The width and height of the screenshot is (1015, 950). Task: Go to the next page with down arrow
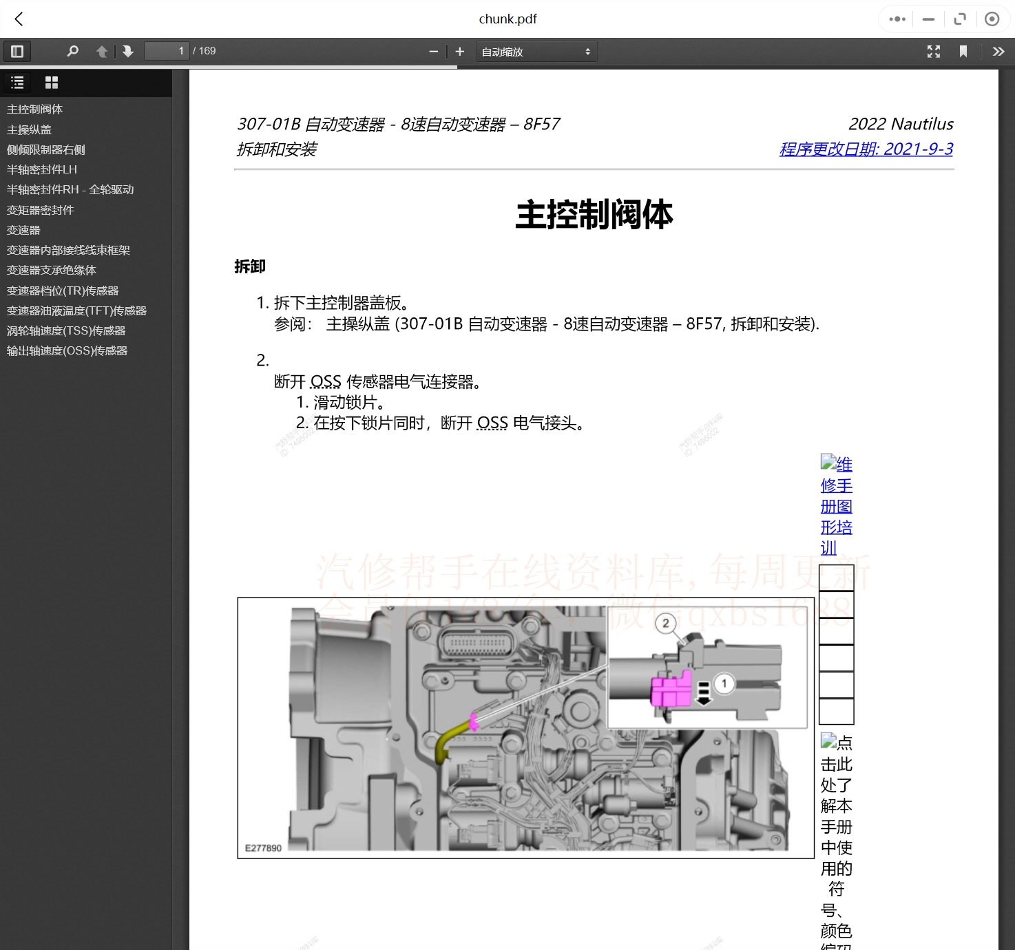128,51
